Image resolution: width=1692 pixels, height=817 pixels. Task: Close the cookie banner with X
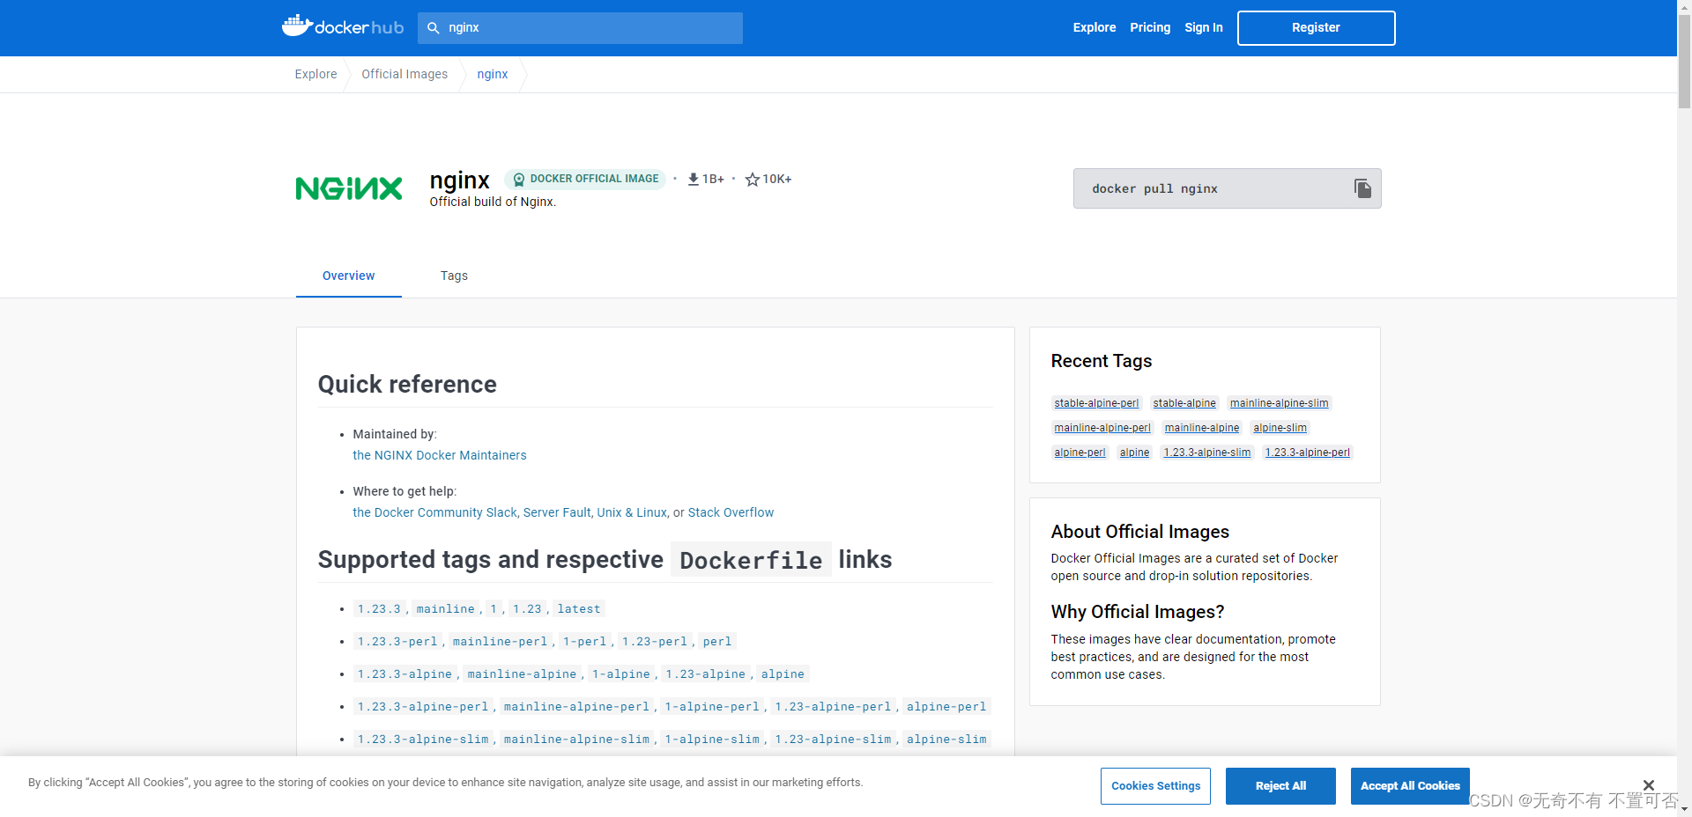tap(1649, 784)
